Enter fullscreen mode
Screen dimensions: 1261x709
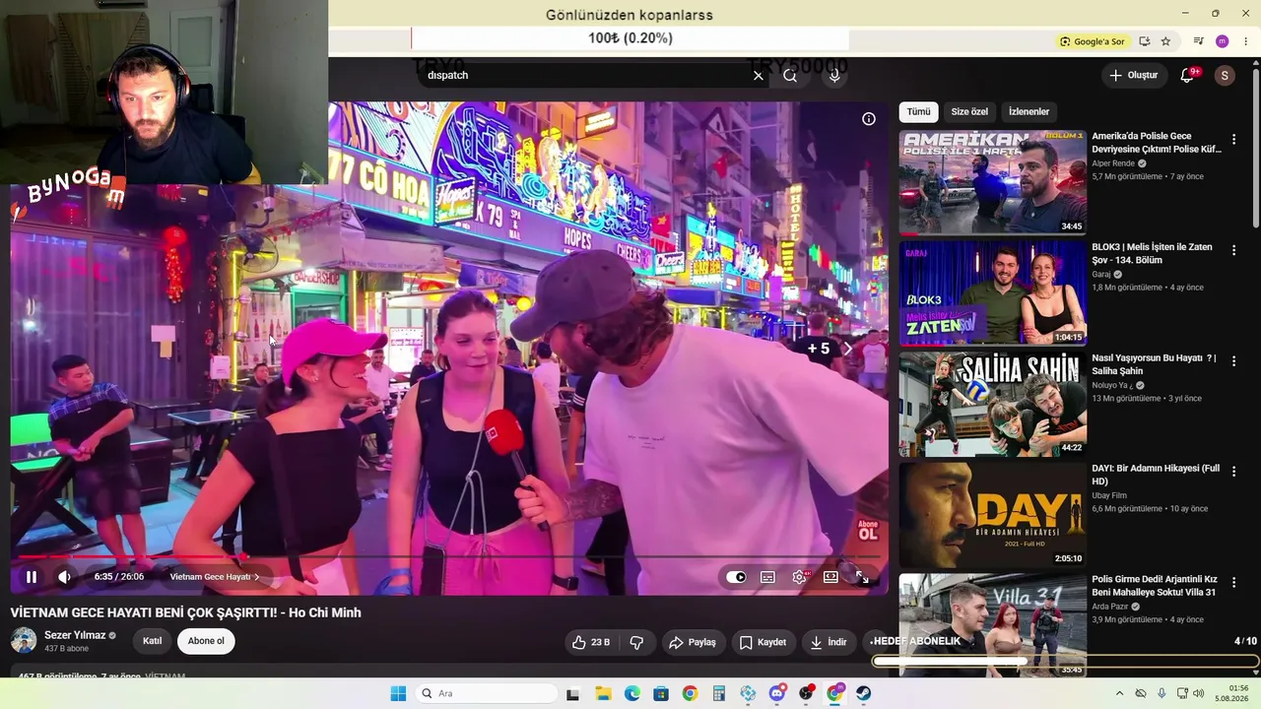click(x=862, y=577)
